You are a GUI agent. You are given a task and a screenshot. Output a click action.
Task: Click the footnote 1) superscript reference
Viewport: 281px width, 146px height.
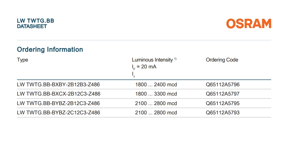coord(175,59)
